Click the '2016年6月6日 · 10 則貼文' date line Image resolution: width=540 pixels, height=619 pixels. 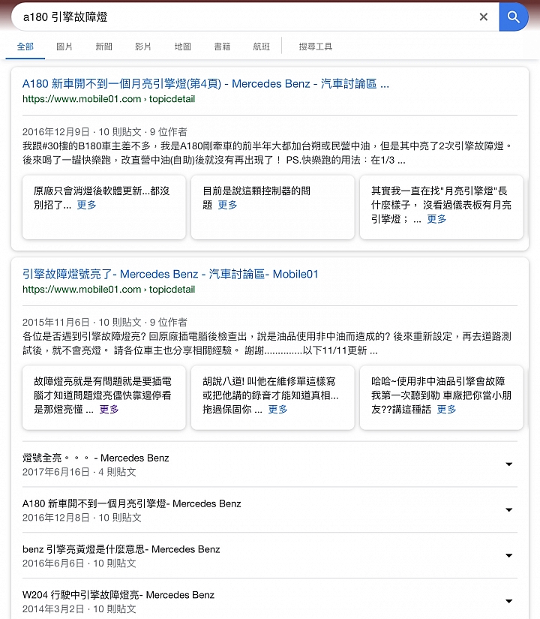tap(79, 563)
